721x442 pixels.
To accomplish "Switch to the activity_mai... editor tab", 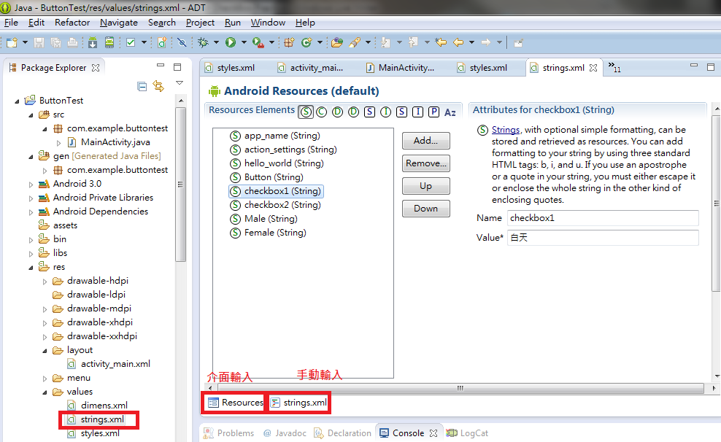I will [311, 68].
